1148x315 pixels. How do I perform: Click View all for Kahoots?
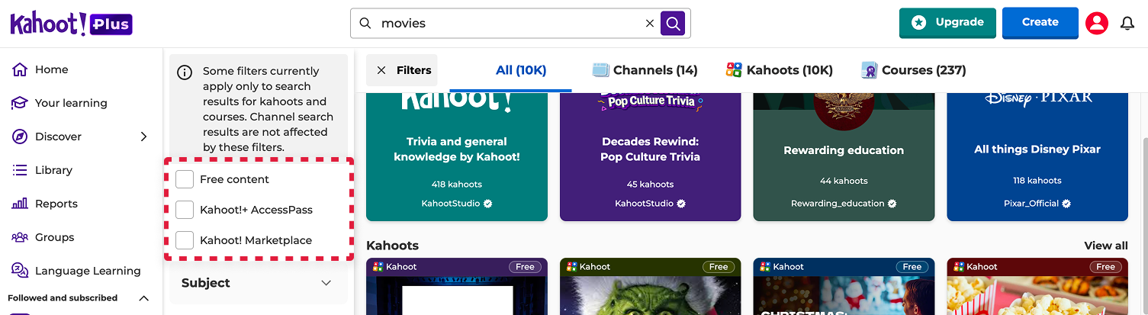[1105, 246]
